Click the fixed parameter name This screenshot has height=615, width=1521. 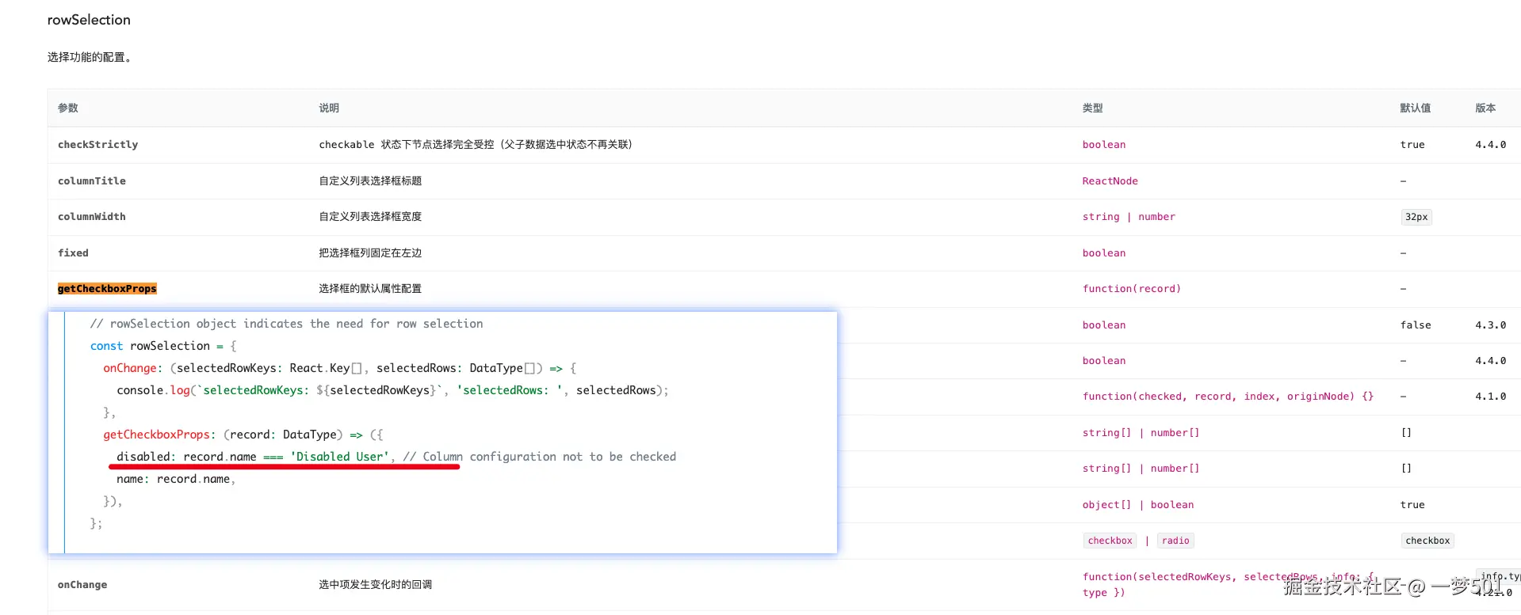click(x=73, y=253)
